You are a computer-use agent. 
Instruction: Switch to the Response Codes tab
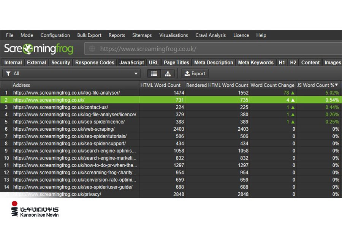coord(95,63)
